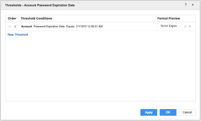Open help with the question mark icon

click(185, 5)
